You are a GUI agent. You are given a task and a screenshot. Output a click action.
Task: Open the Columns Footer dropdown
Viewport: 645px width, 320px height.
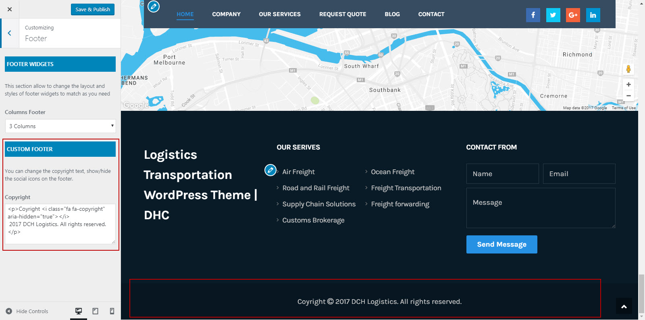point(60,126)
